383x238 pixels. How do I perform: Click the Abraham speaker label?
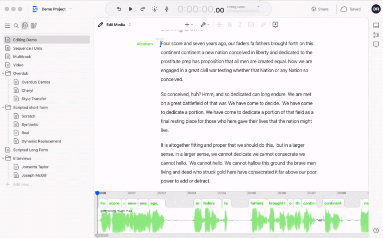point(145,44)
